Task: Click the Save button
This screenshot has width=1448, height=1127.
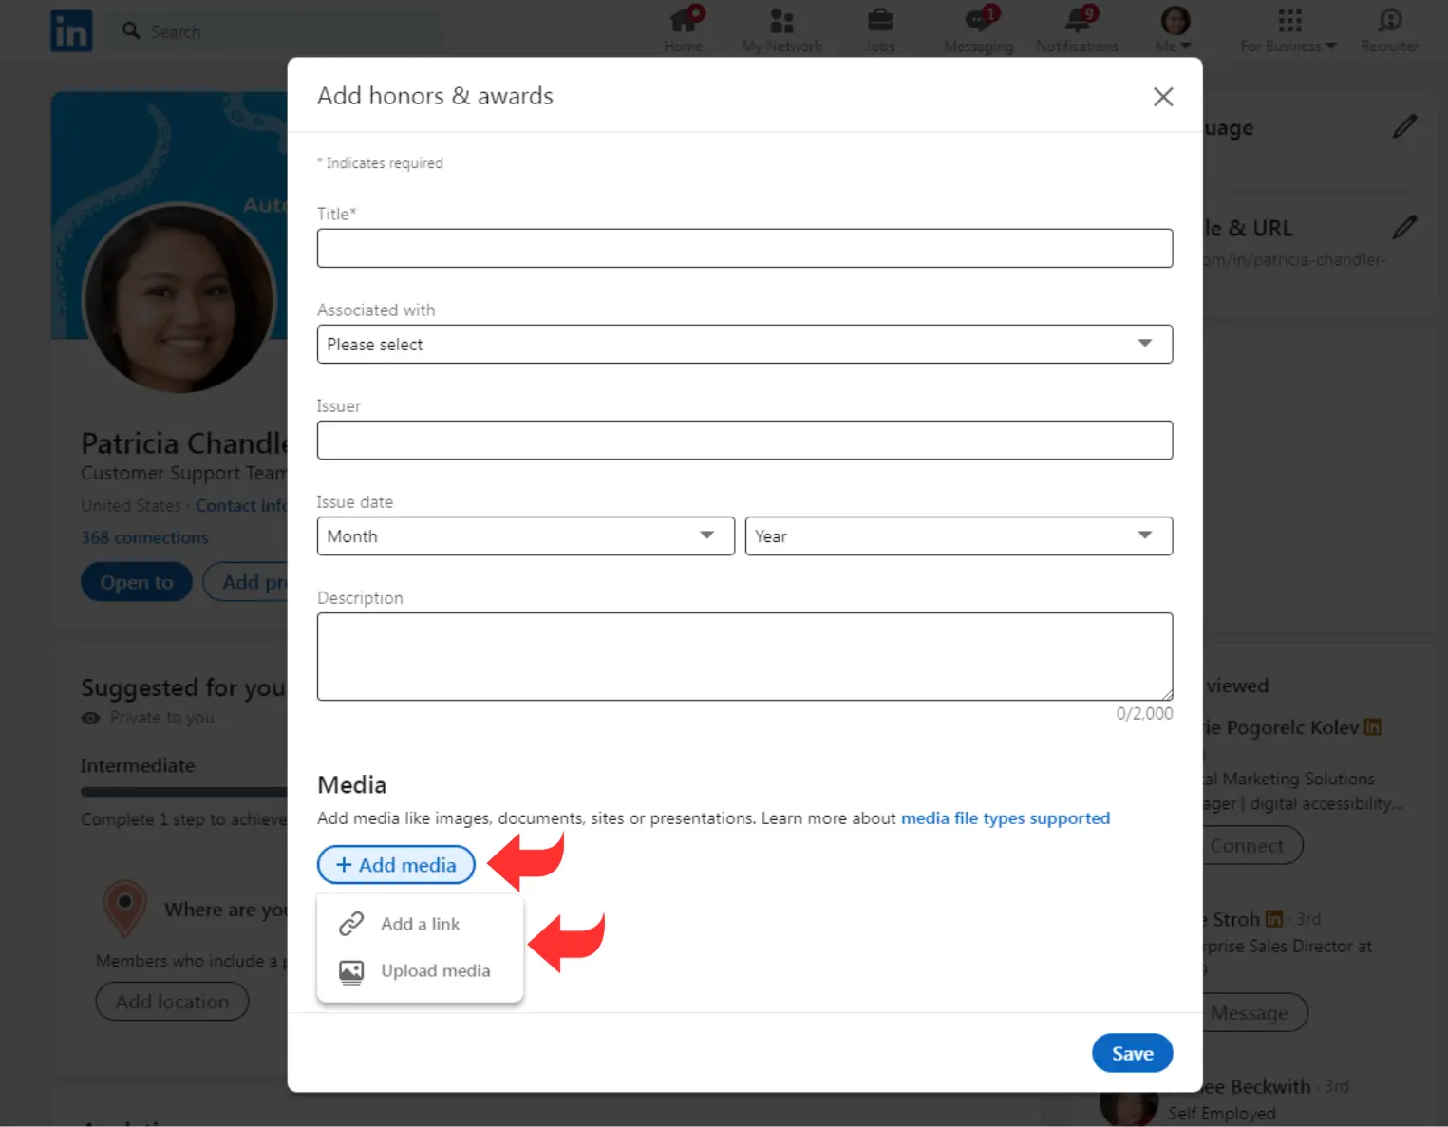Action: click(1132, 1053)
